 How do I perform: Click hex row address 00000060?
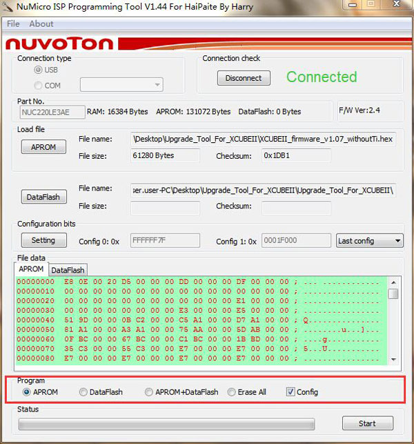(35, 339)
